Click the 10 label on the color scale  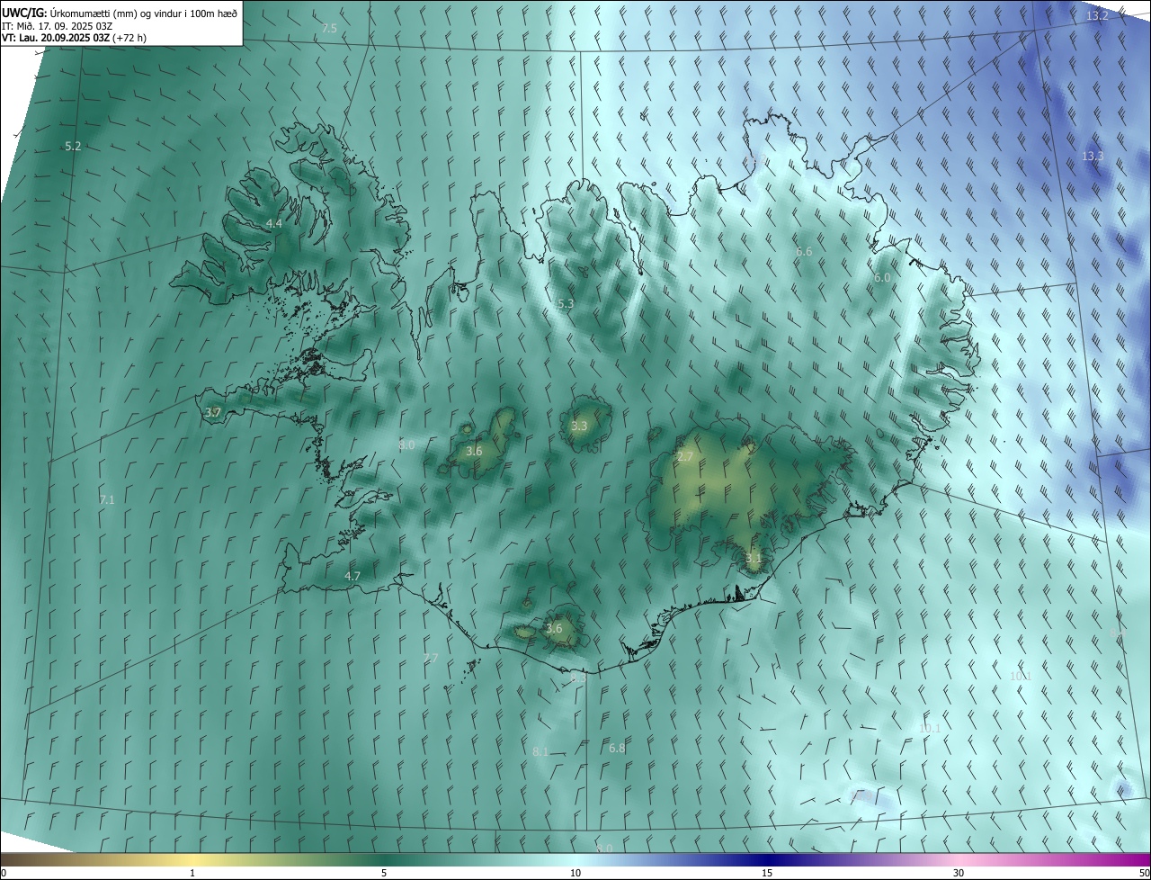tap(575, 873)
